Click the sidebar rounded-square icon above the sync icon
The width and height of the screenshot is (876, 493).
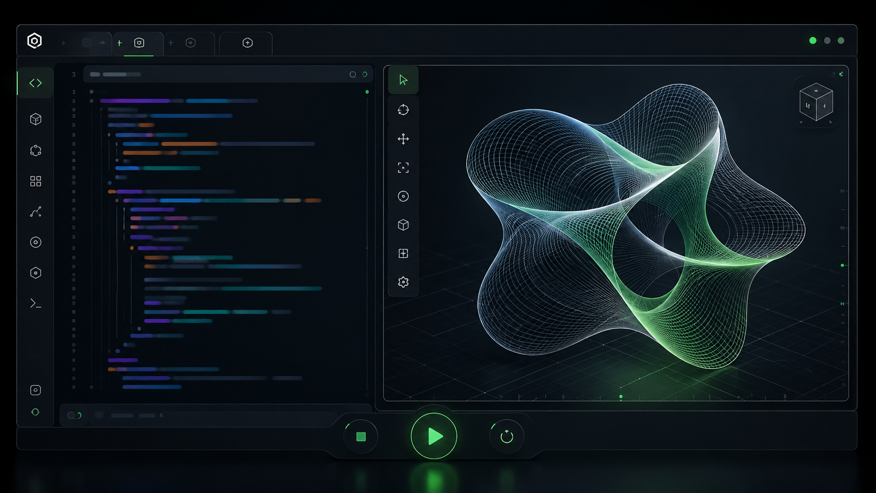[36, 390]
